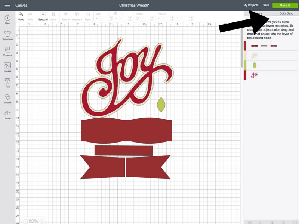The height and width of the screenshot is (224, 299).
Task: Click My Projects in the header
Action: (251, 5)
